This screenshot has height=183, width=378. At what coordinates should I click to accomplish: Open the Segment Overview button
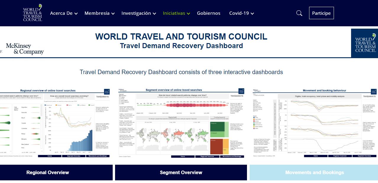pyautogui.click(x=181, y=173)
